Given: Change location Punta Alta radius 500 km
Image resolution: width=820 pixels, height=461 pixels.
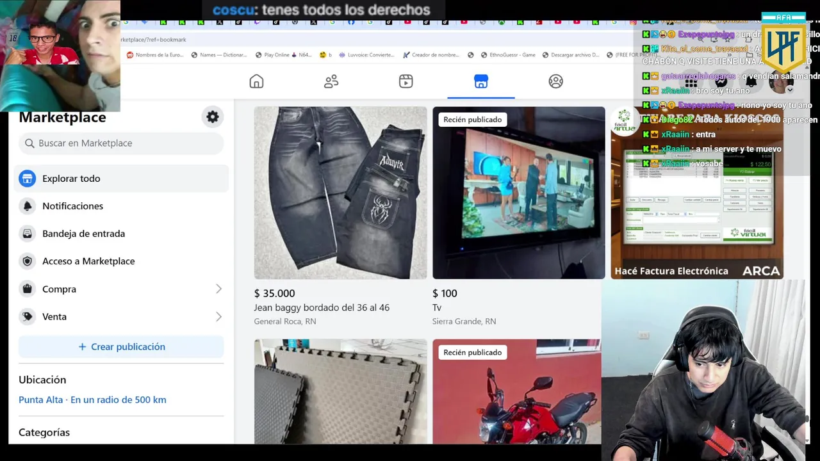Looking at the screenshot, I should click(x=92, y=400).
